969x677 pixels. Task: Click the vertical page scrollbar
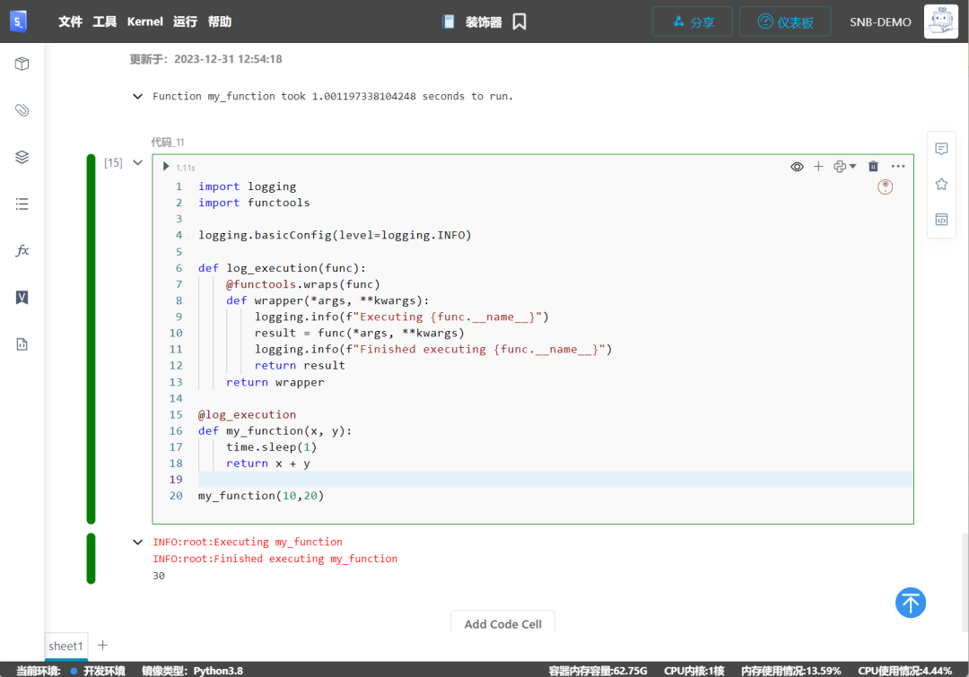coord(965,581)
